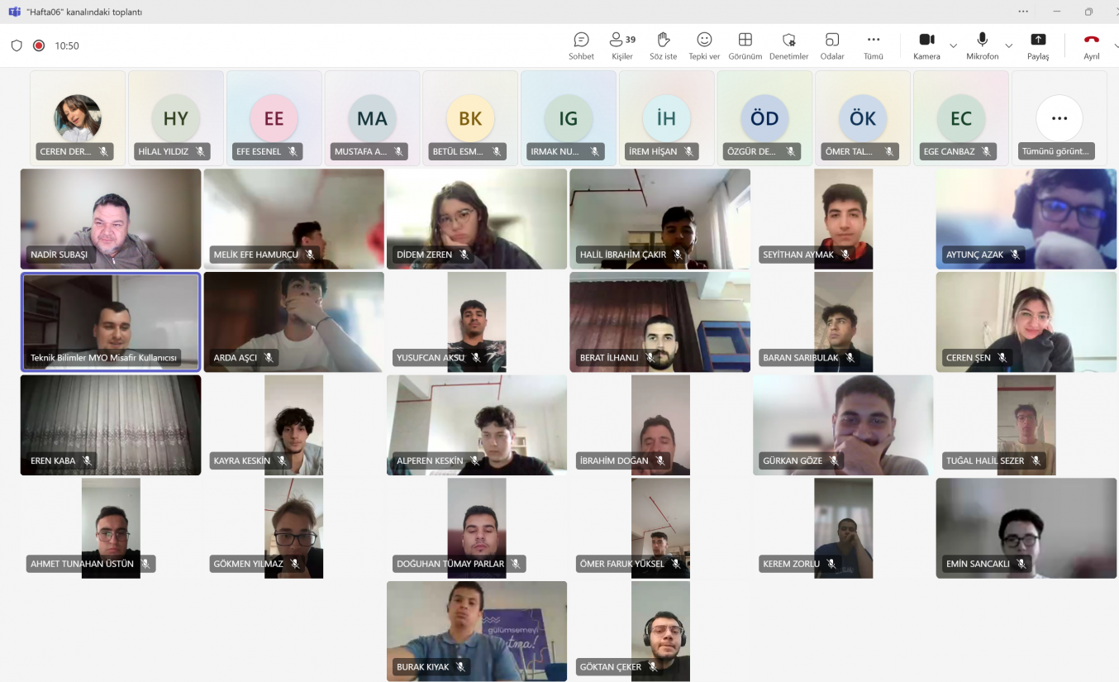This screenshot has height=682, width=1119.
Task: Show the Kişiler participants list
Action: pyautogui.click(x=621, y=45)
